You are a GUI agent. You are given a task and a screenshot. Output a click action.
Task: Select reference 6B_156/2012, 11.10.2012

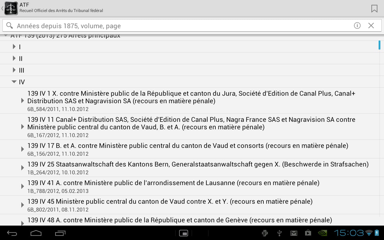[x=58, y=154]
